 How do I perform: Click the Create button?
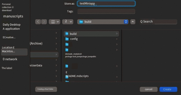[x=168, y=89]
